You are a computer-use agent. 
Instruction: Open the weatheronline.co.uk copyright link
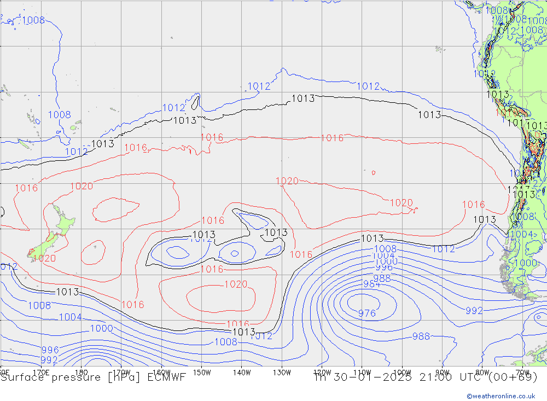[x=501, y=396]
